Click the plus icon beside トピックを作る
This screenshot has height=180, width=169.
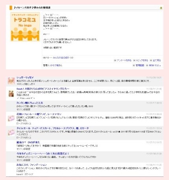[134, 60]
